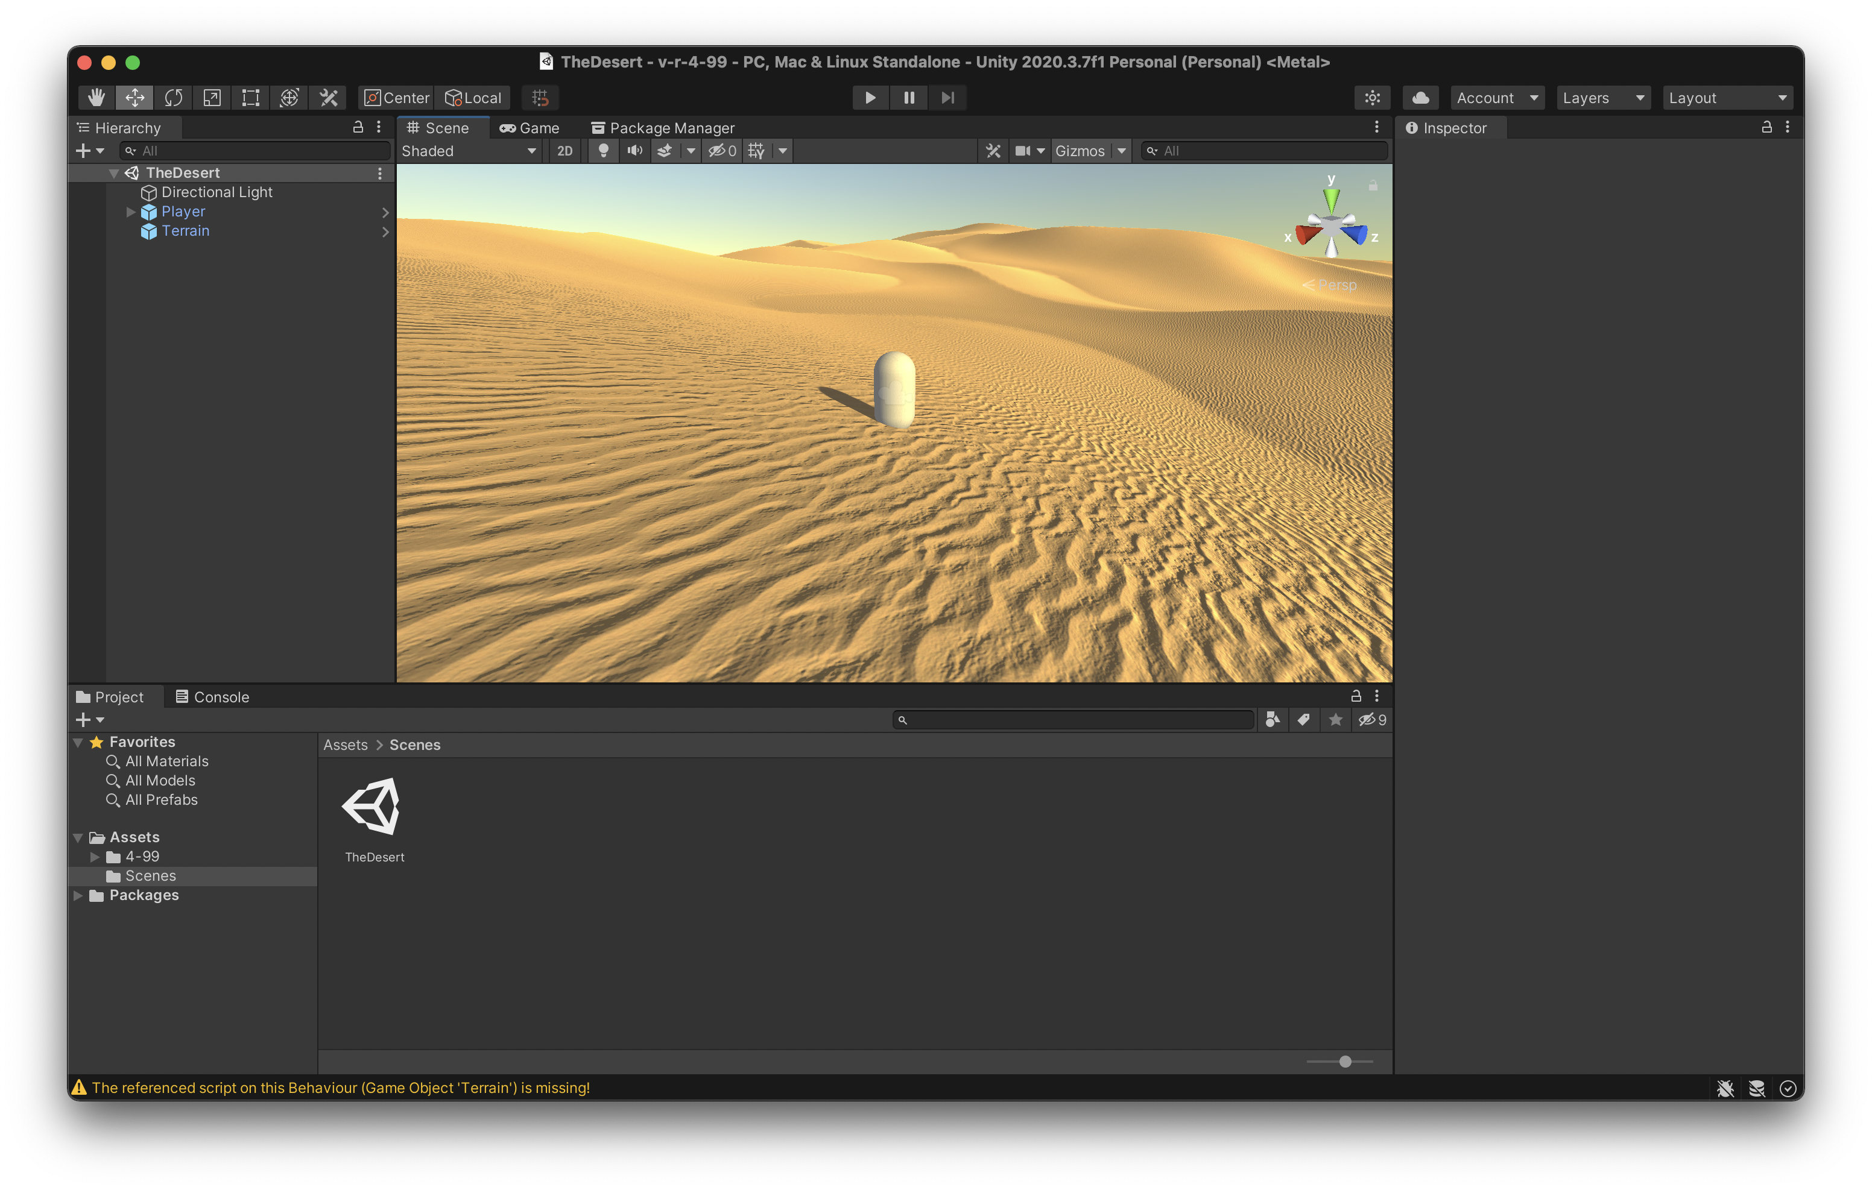Open the Layers dropdown
Screen dimensions: 1872x1190
(x=1603, y=97)
